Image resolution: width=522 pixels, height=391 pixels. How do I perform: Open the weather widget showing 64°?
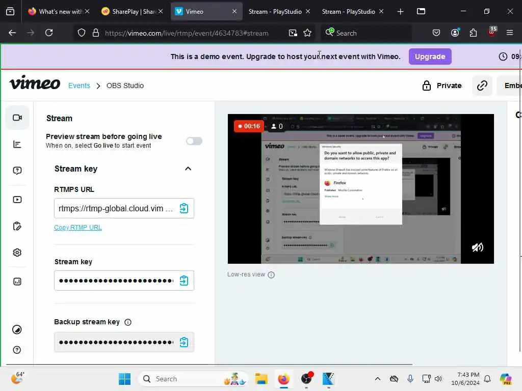click(17, 378)
